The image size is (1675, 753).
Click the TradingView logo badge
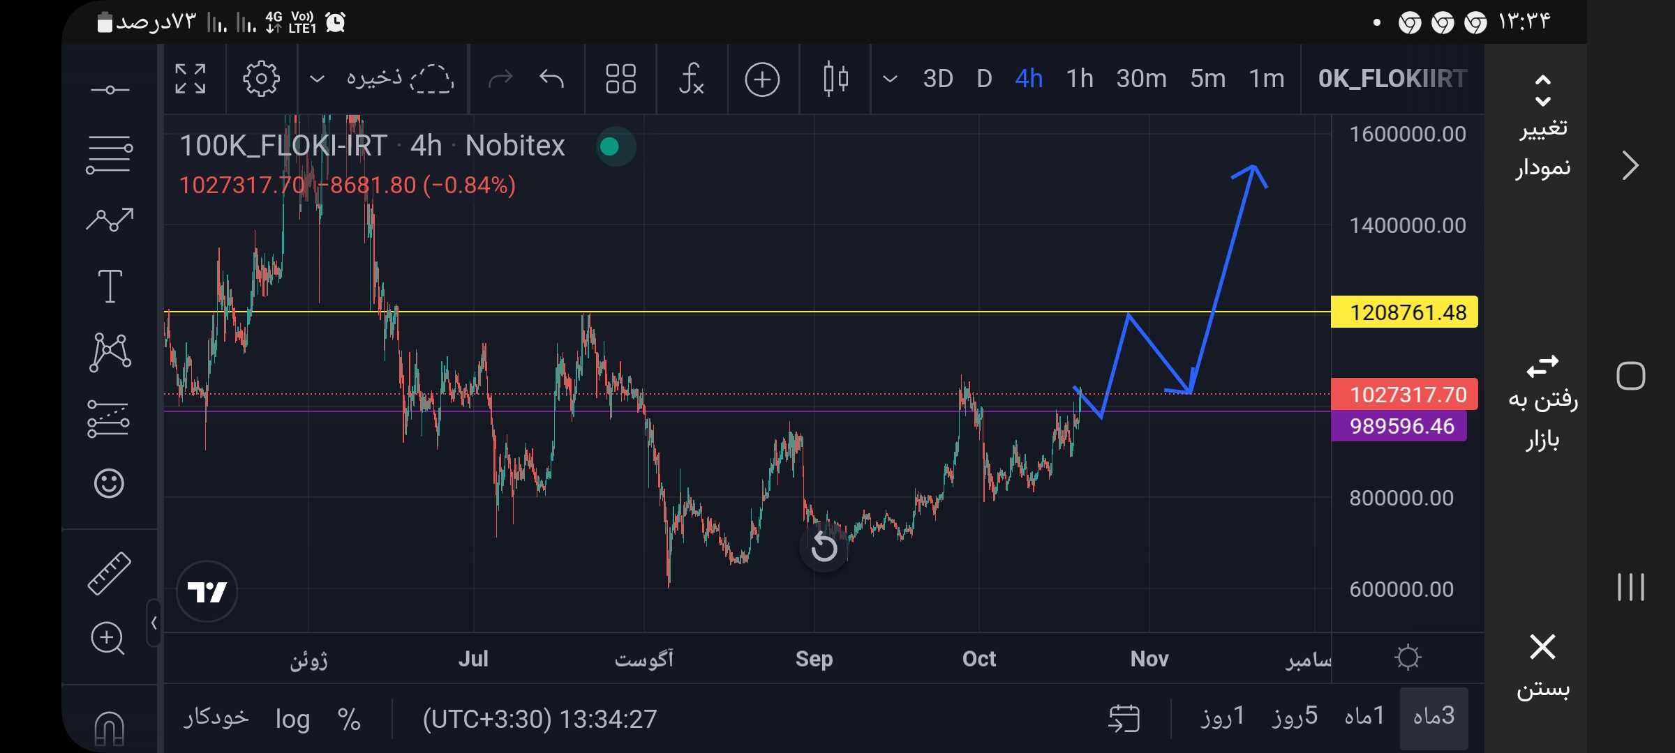click(207, 592)
